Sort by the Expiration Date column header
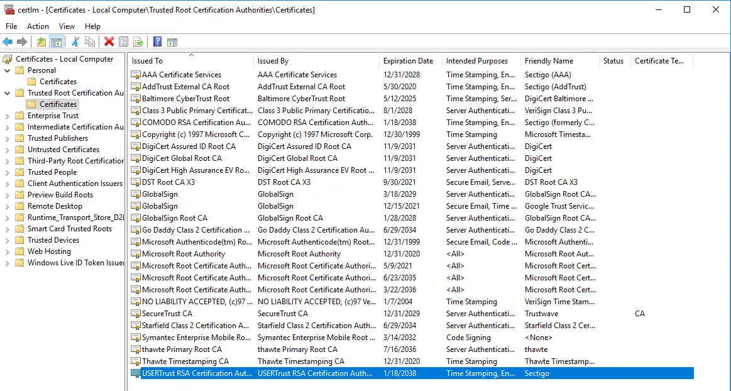 pos(408,60)
